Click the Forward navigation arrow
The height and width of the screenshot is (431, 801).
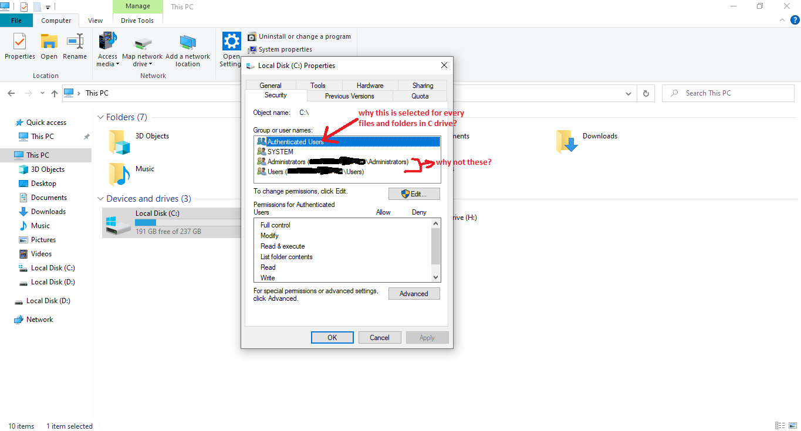[x=28, y=93]
